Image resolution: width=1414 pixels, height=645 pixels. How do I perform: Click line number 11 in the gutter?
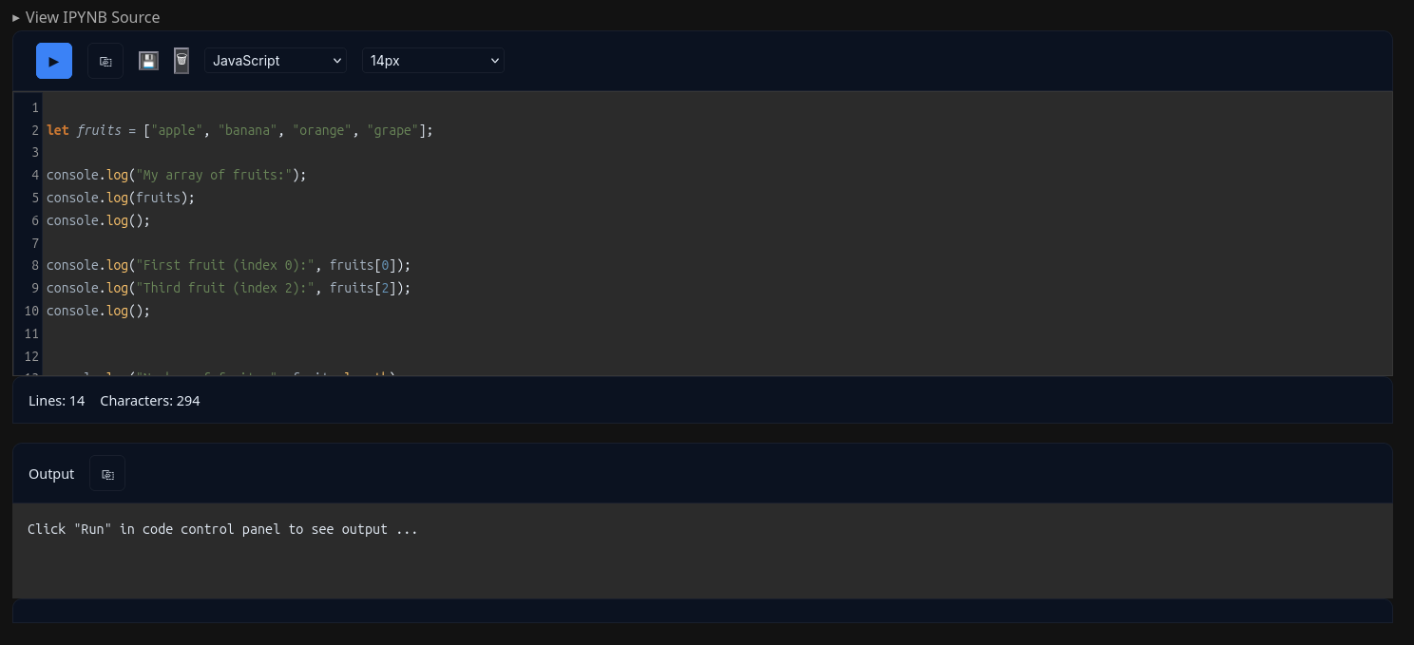pos(31,333)
